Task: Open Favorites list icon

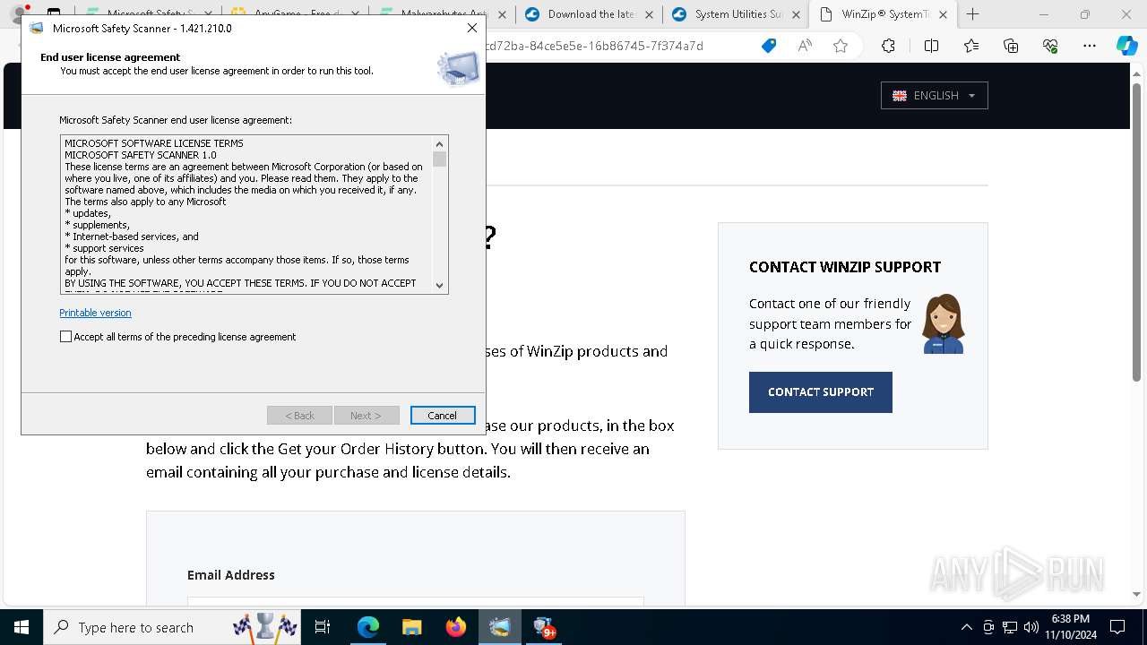Action: click(971, 46)
